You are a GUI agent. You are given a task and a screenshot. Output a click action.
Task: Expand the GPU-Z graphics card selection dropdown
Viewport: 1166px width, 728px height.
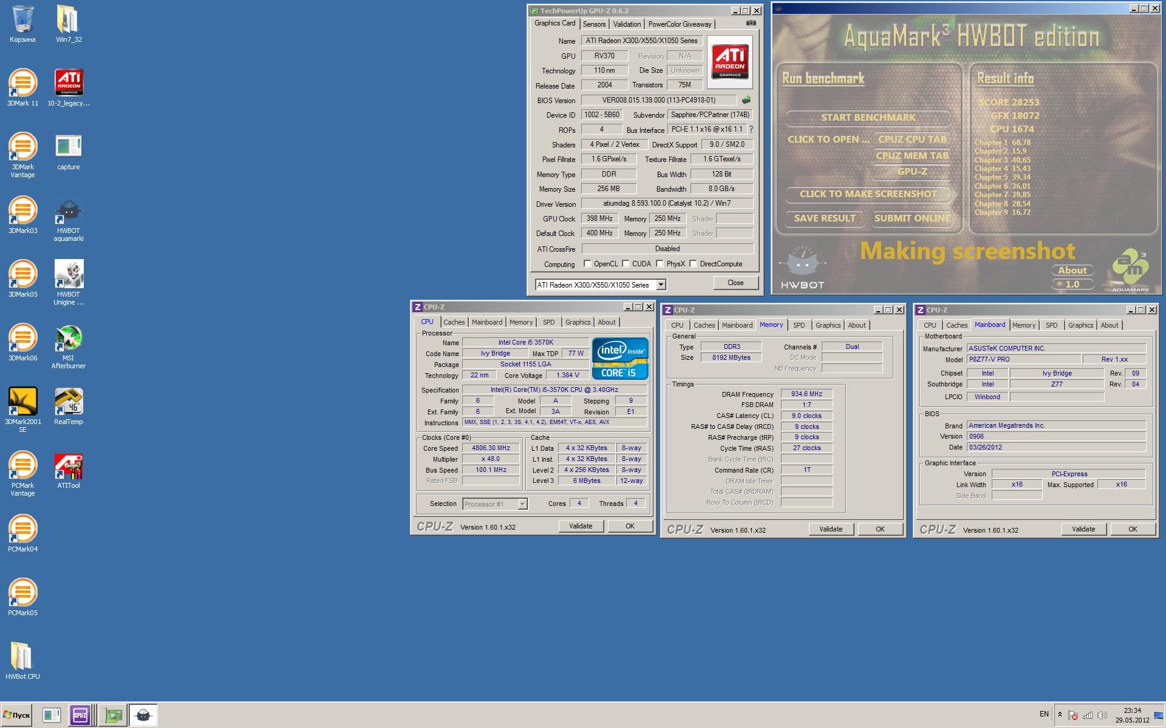coord(661,285)
